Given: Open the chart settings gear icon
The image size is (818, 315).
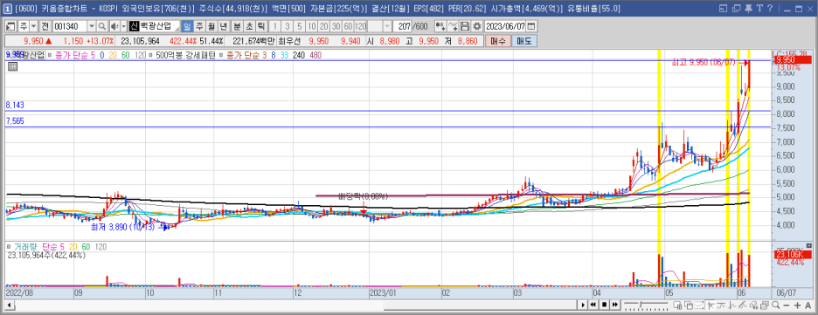Looking at the screenshot, I should tap(476, 26).
